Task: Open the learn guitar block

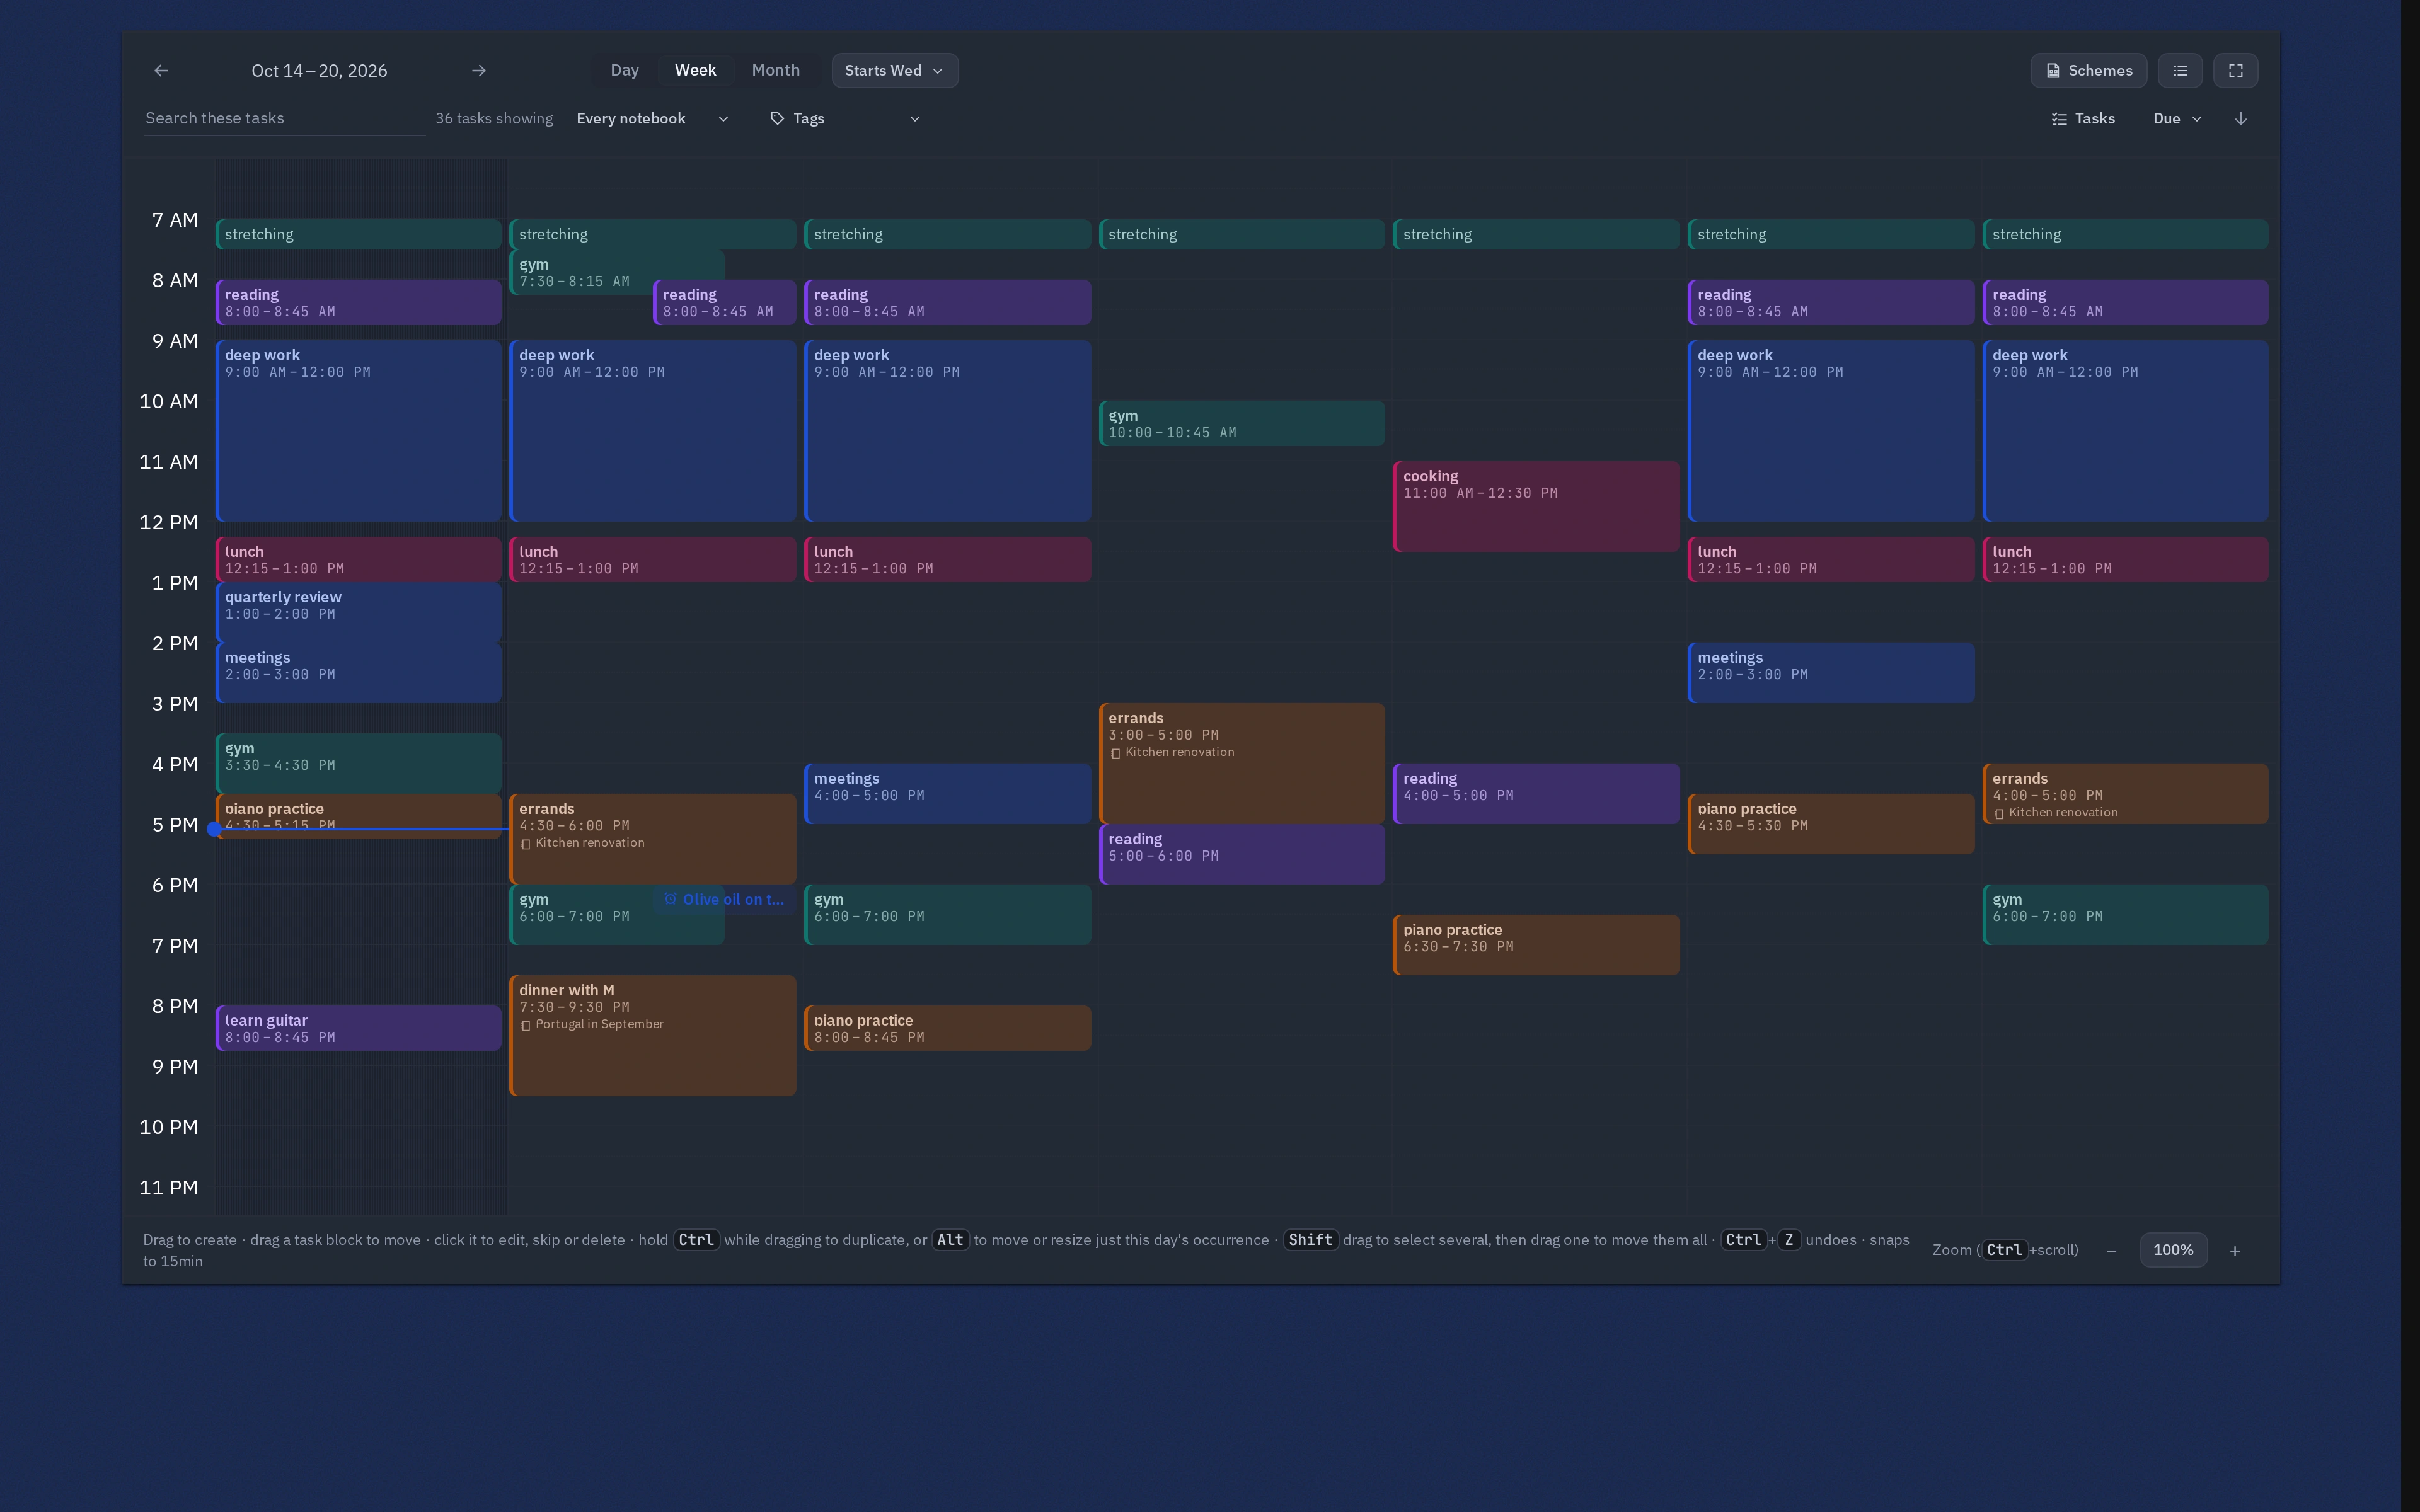Action: tap(358, 1028)
